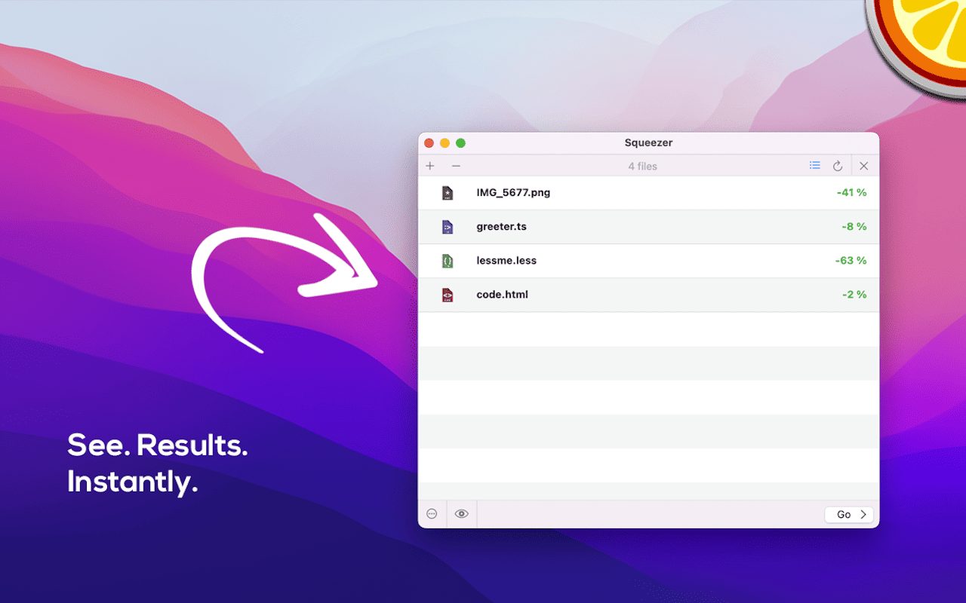Select the IMG_5677.png file name
The height and width of the screenshot is (603, 966).
(x=513, y=193)
